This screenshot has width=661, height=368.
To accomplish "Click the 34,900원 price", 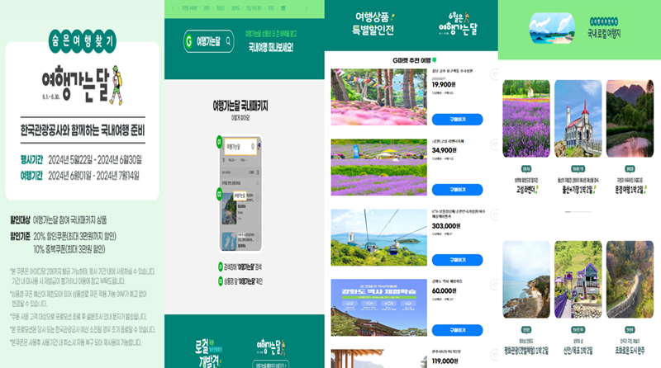I will pyautogui.click(x=445, y=150).
